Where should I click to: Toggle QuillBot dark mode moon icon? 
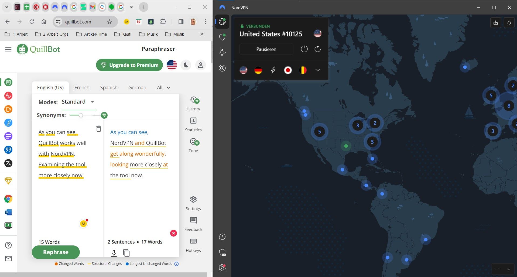[x=186, y=65]
